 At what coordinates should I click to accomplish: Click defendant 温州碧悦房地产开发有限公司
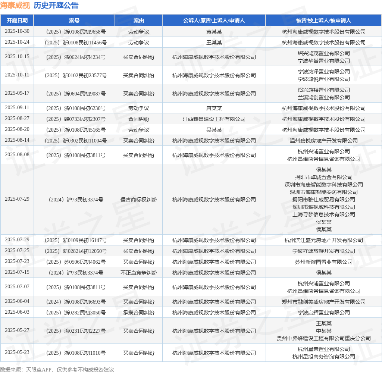pos(323,141)
